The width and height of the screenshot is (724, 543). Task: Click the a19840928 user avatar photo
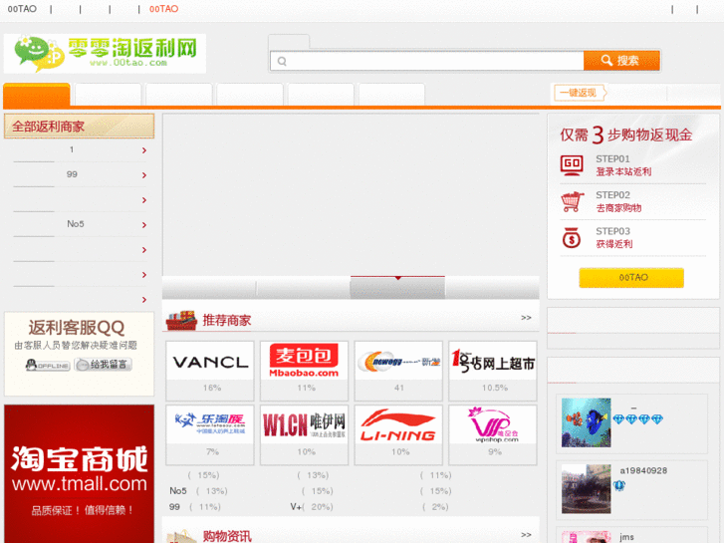coord(586,489)
